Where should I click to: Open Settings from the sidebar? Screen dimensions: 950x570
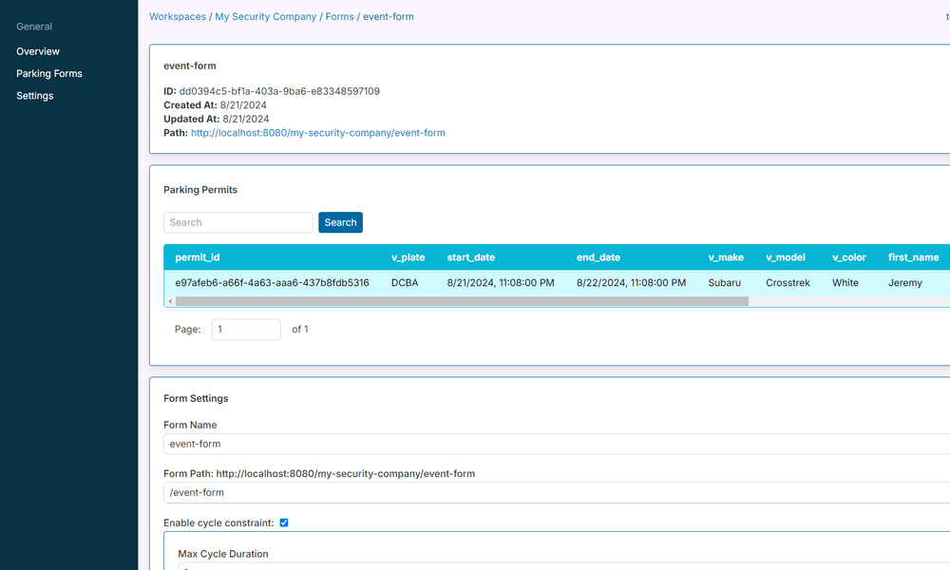(x=35, y=96)
